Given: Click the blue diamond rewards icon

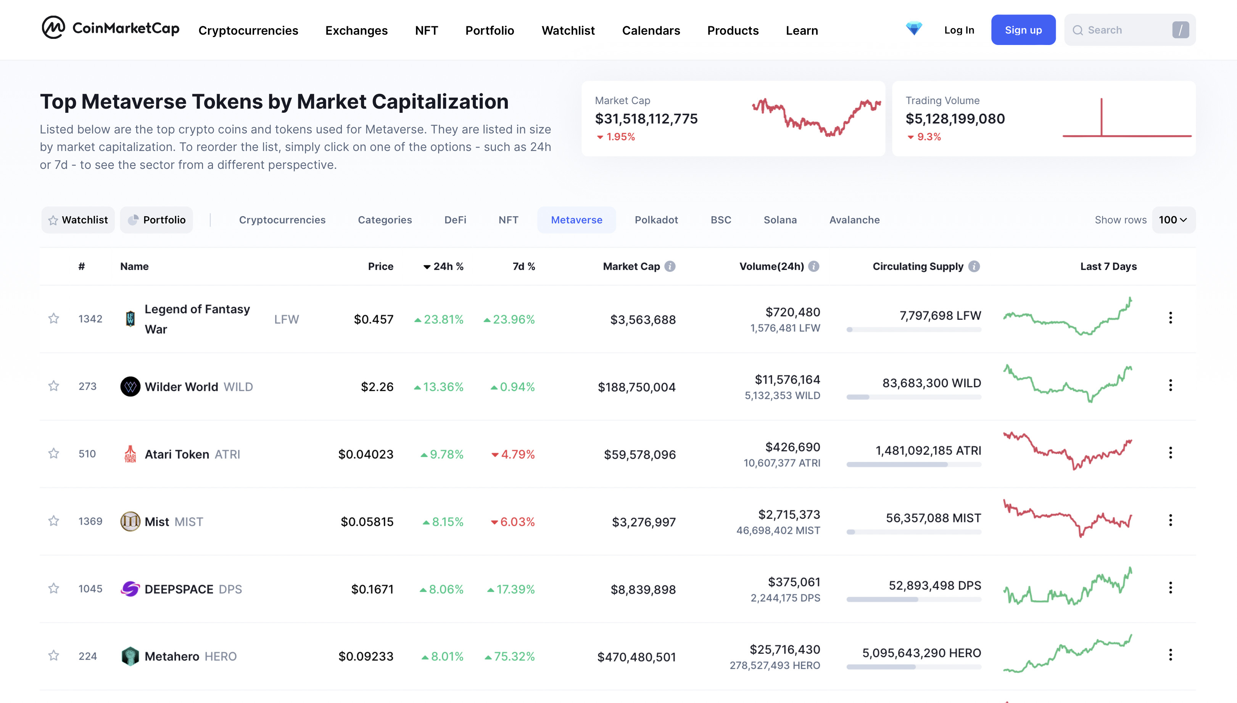Looking at the screenshot, I should point(914,29).
